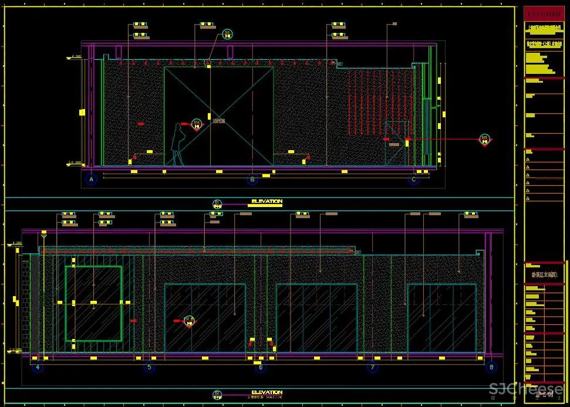This screenshot has width=570, height=407.
Task: Click the SJCheese watermark
Action: [526, 389]
